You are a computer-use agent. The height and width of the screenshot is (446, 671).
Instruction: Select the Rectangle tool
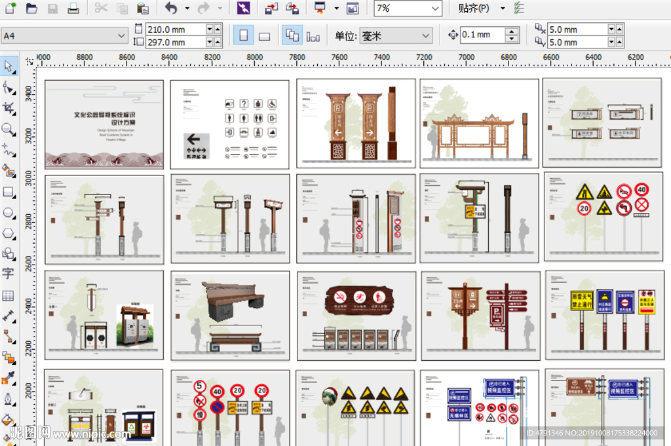tap(9, 192)
